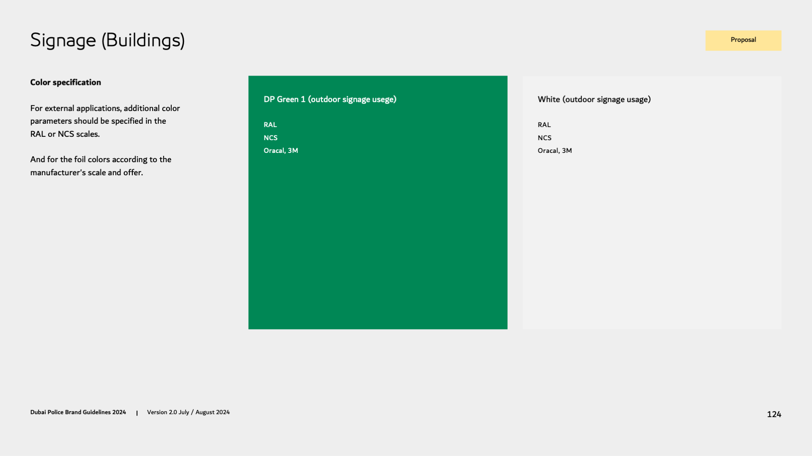812x456 pixels.
Task: Click Oracal, 3M in the green panel
Action: point(281,151)
